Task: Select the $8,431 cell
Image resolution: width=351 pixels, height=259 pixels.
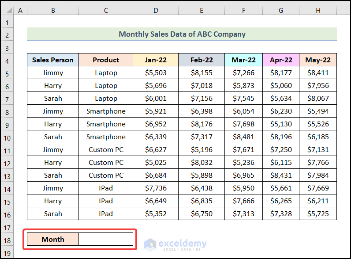Action: click(x=281, y=175)
